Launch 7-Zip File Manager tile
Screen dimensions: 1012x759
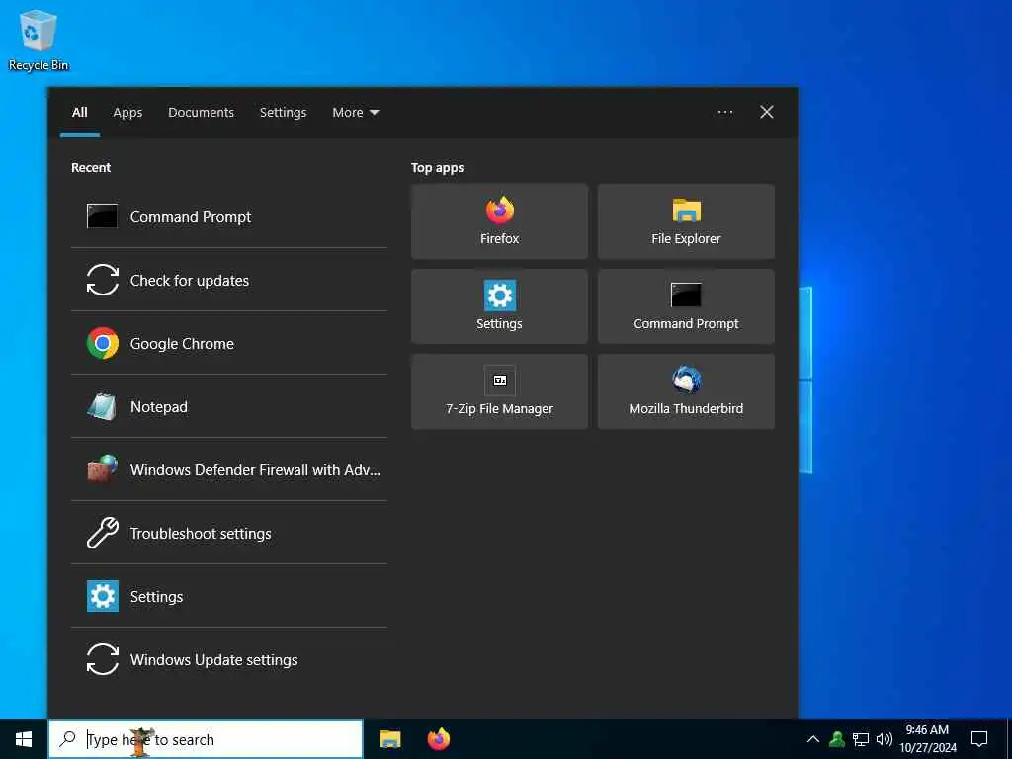(x=499, y=391)
